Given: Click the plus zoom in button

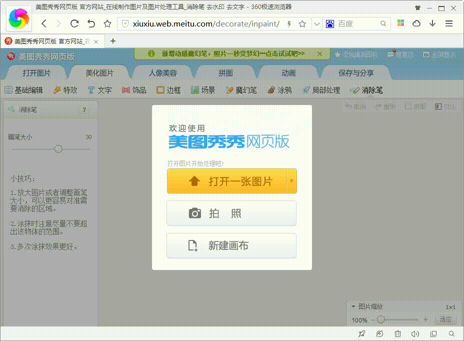Looking at the screenshot, I should 425,319.
